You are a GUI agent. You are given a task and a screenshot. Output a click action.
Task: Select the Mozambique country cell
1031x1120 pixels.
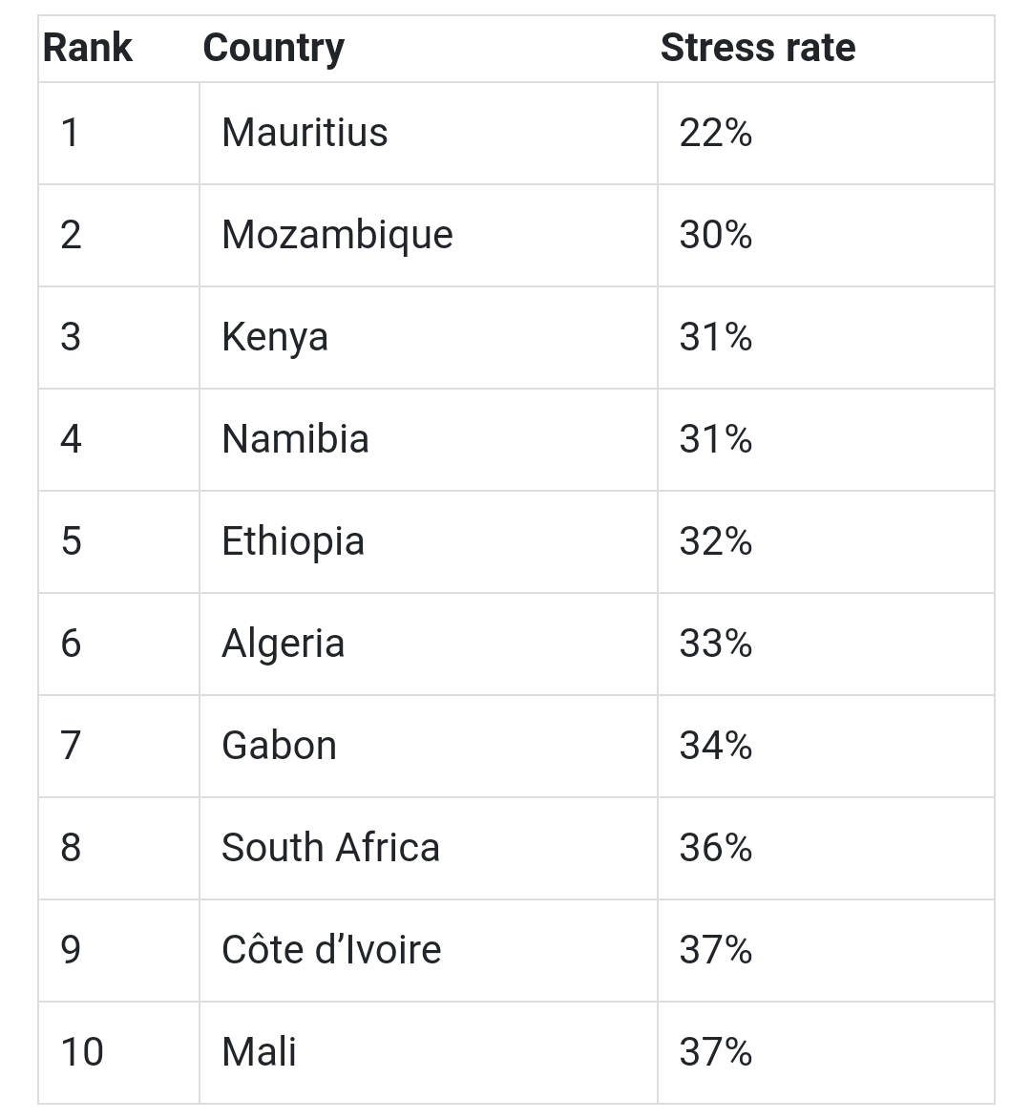coord(337,235)
